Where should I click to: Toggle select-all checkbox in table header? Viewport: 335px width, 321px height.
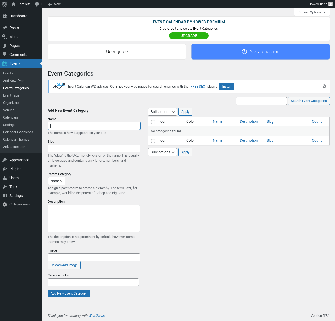tap(153, 122)
